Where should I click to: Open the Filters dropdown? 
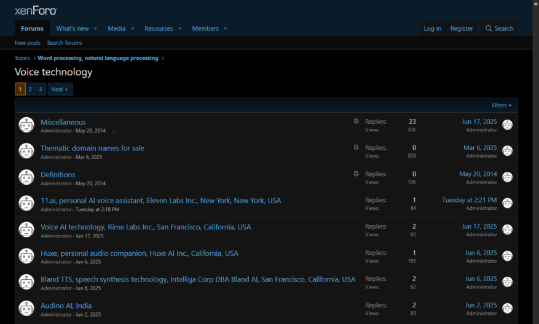point(502,106)
